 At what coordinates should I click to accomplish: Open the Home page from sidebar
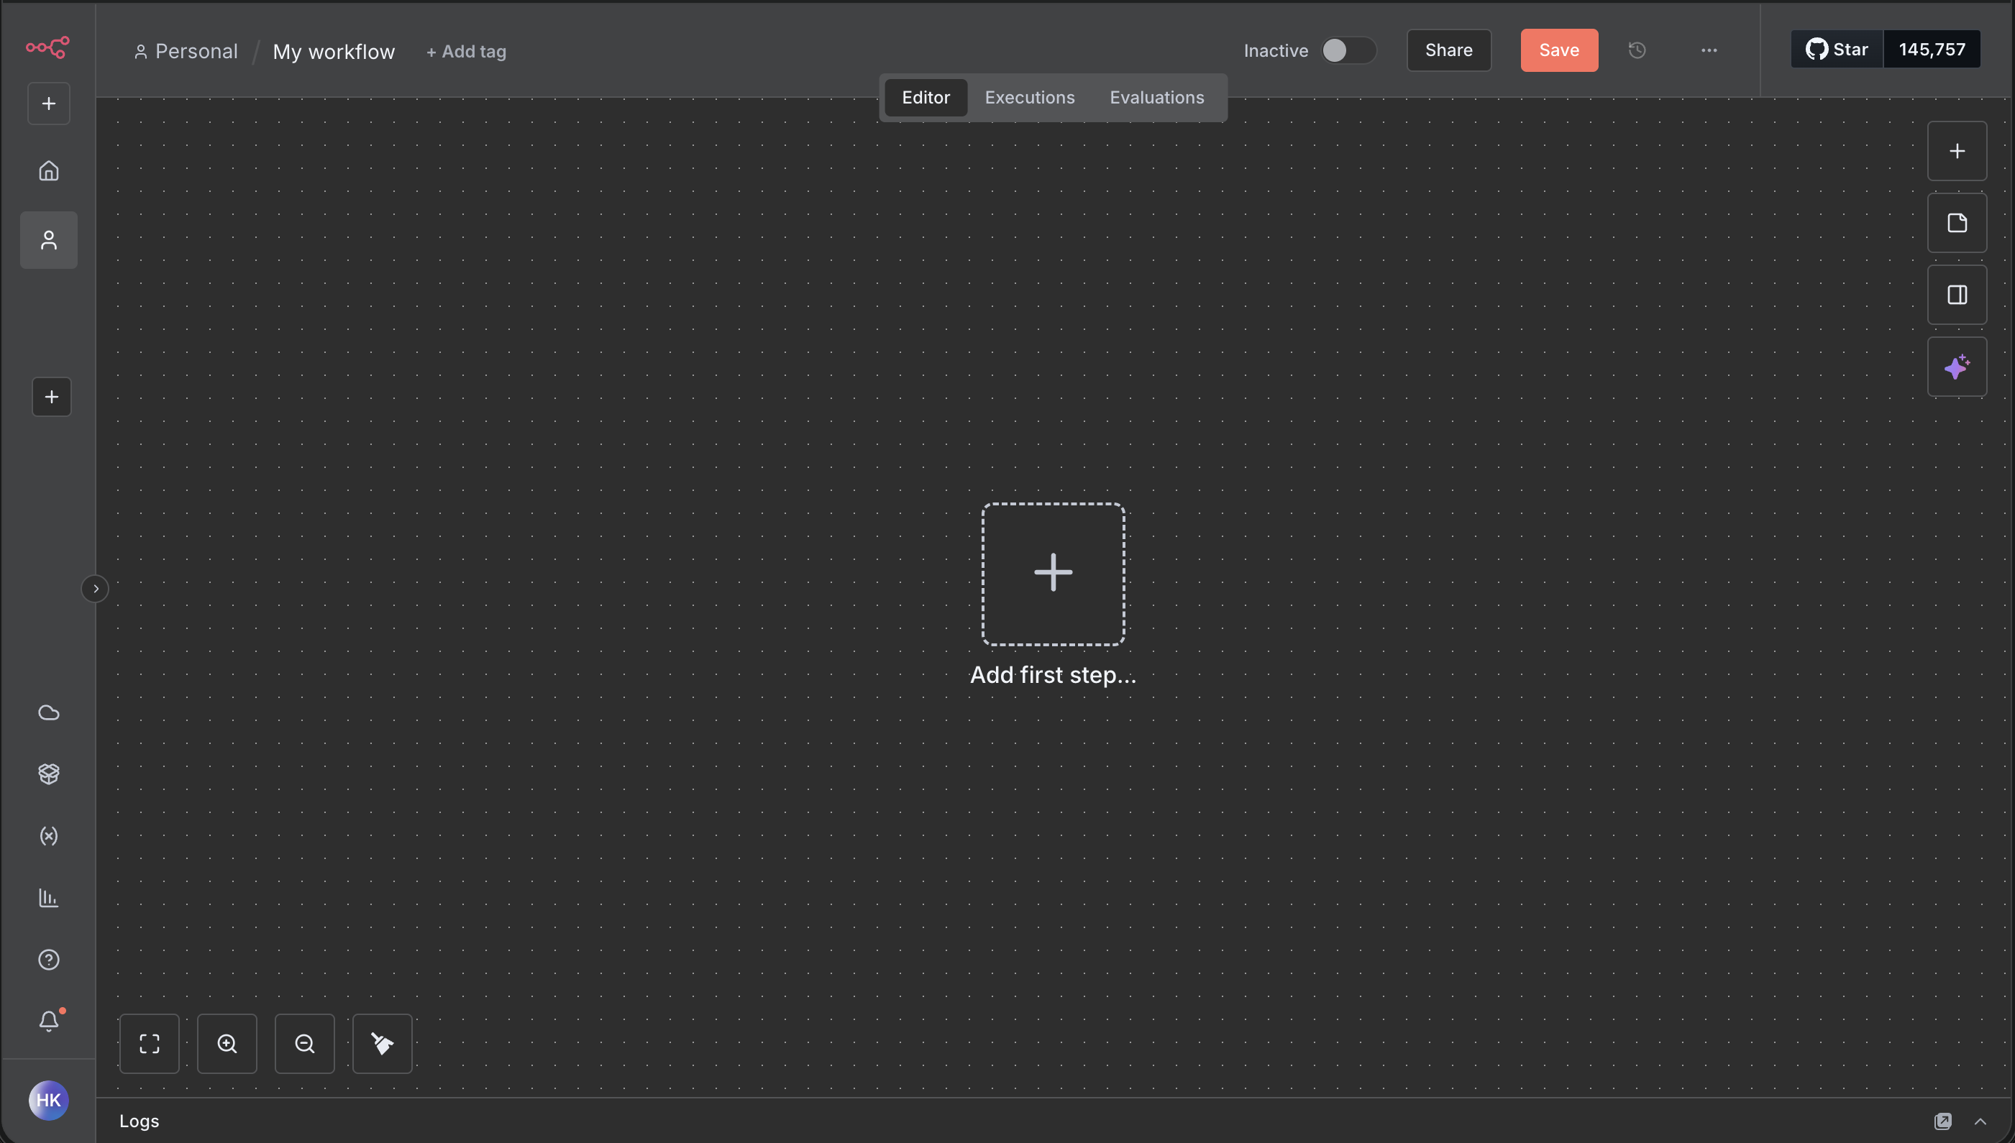[x=49, y=170]
